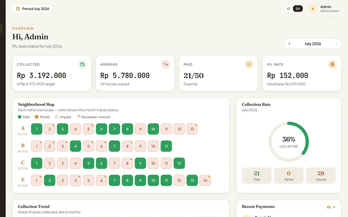The height and width of the screenshot is (217, 348).
Task: Go to next month with right chevron
Action: (x=336, y=44)
